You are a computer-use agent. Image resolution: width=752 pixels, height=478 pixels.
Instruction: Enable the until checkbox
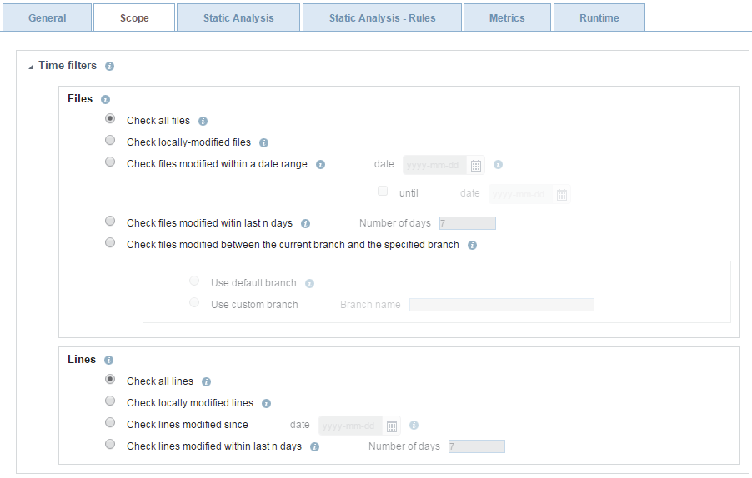click(x=382, y=191)
